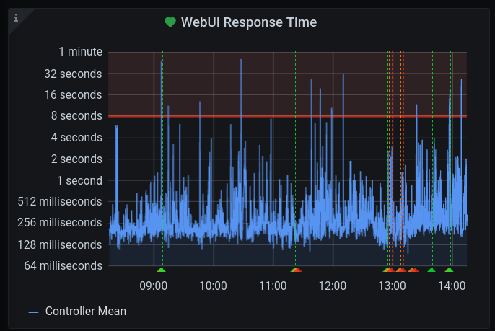Click the 4 seconds y-axis label

coord(76,137)
